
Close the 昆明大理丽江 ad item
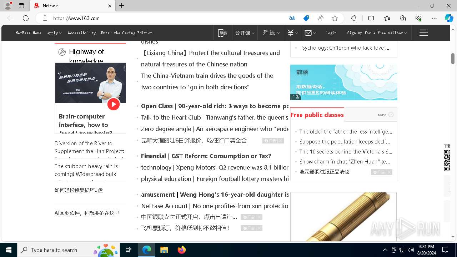[281, 141]
